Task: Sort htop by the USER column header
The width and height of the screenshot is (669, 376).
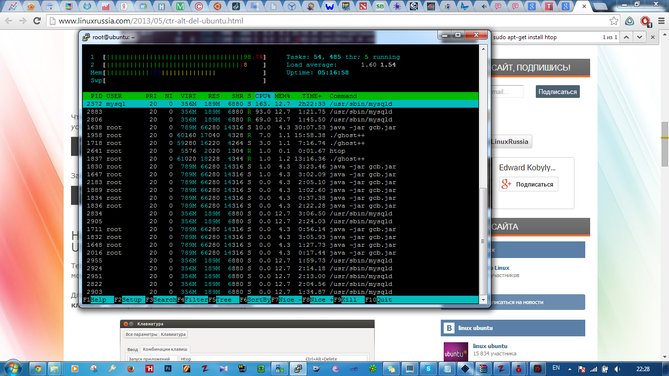Action: [x=114, y=96]
